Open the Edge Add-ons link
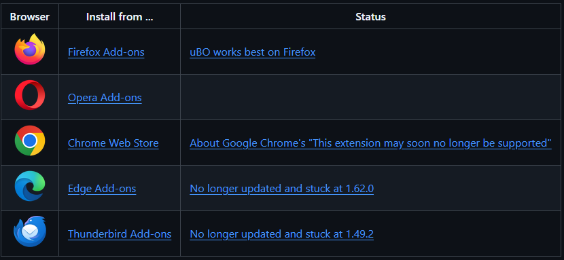This screenshot has width=564, height=260. (102, 189)
